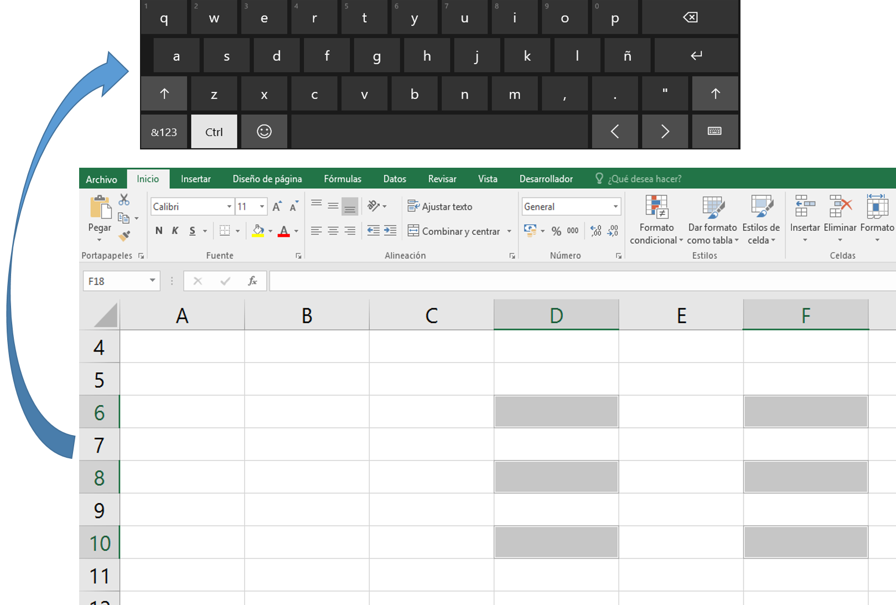Viewport: 896px width, 605px height.
Task: Align text right
Action: pyautogui.click(x=350, y=231)
